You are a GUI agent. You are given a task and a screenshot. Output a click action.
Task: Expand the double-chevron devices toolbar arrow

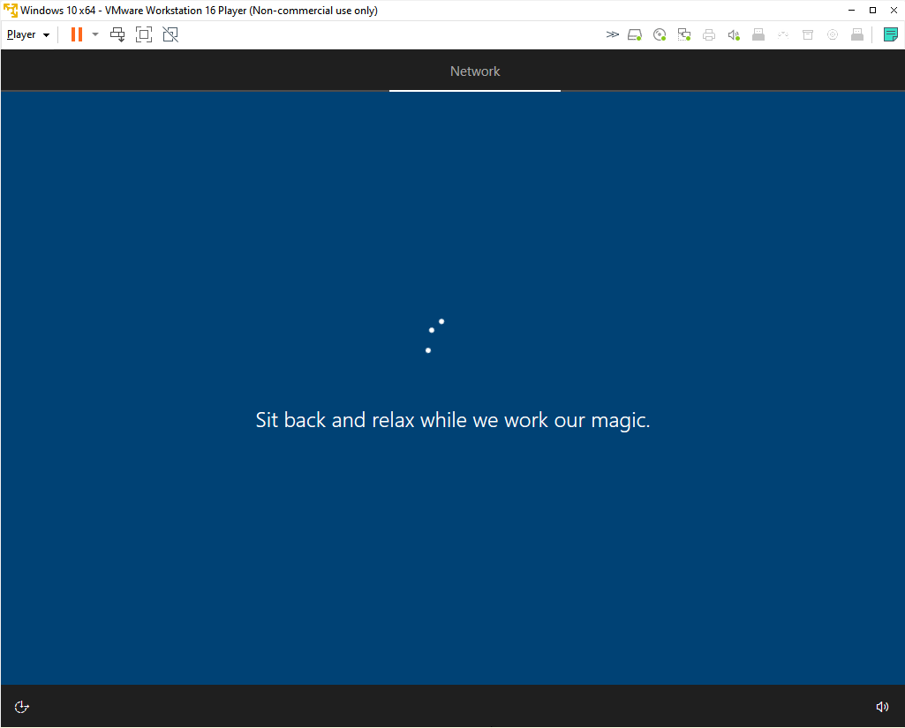point(613,34)
